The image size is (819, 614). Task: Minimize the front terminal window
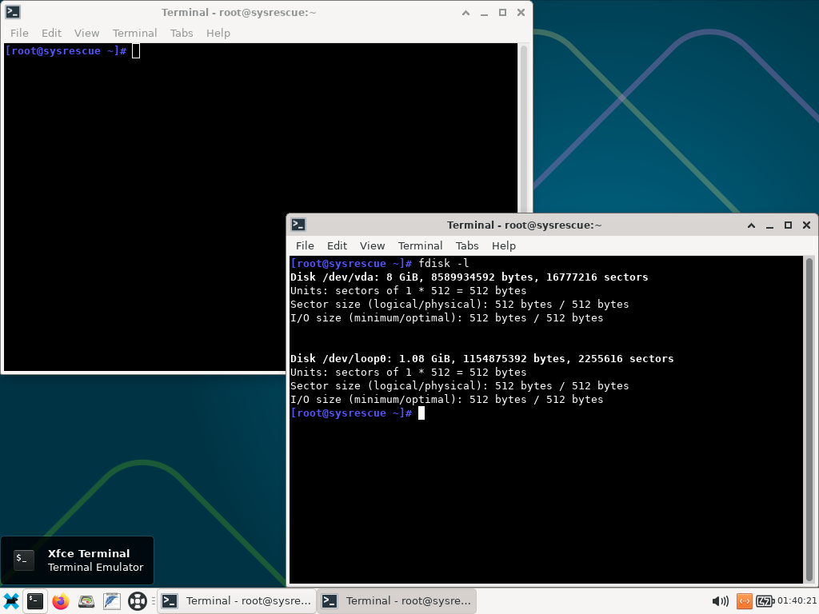(769, 225)
